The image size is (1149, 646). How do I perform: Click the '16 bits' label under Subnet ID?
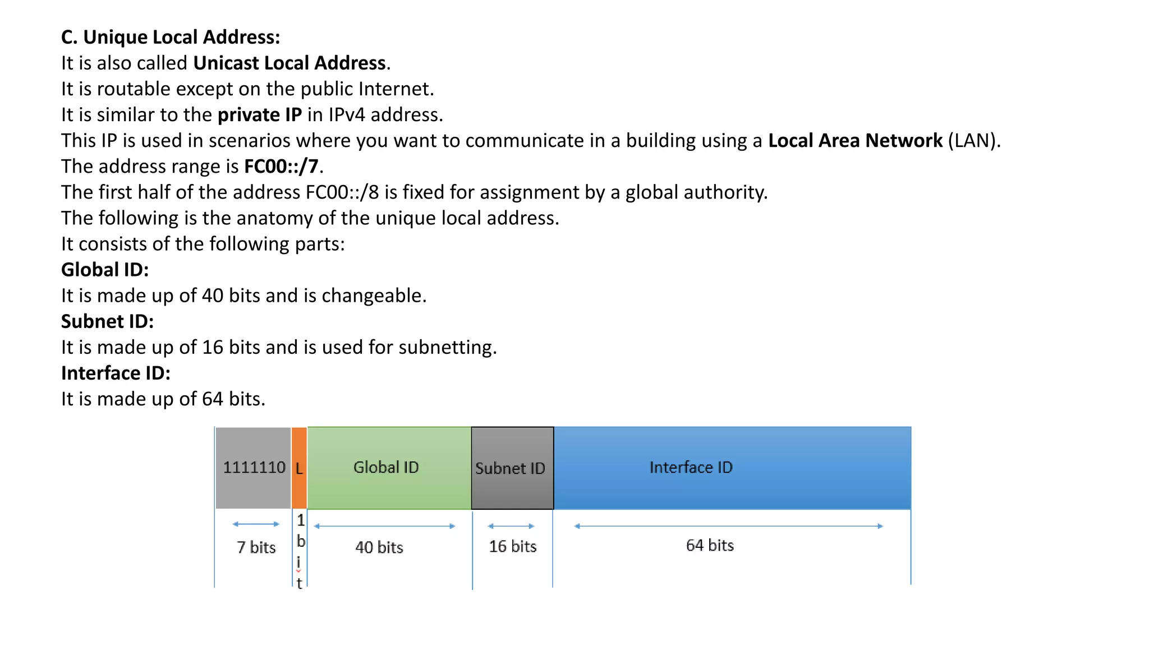point(513,546)
